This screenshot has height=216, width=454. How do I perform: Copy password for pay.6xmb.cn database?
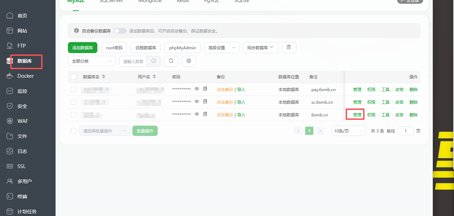205,89
